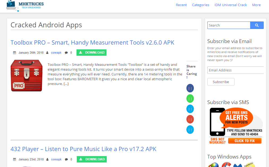Download Toolbox PRO v2.6.0 APK

(x=91, y=53)
